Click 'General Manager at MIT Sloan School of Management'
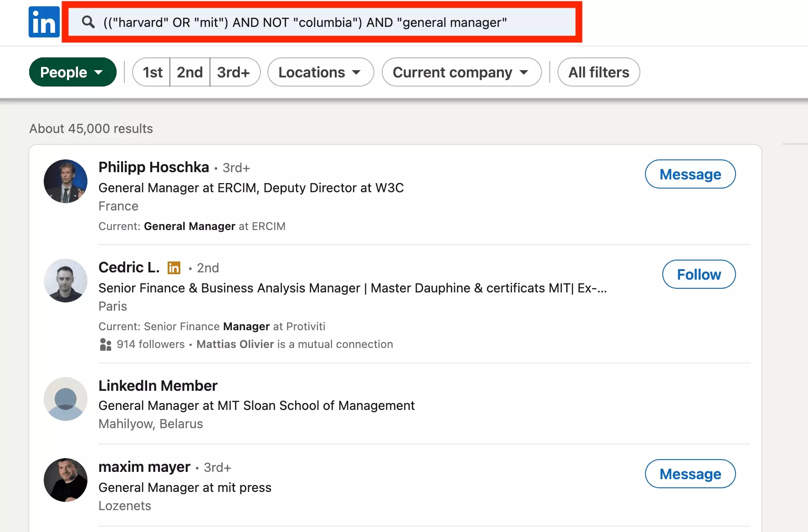 256,405
